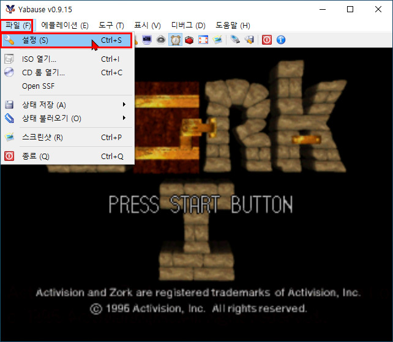This screenshot has width=393, height=342.
Task: Minimize the Yabause window
Action: (x=323, y=9)
